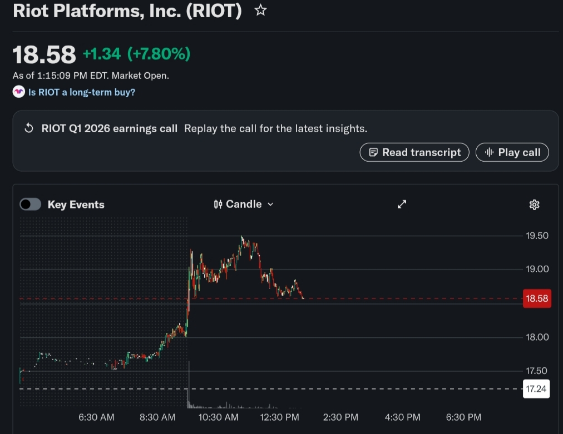563x434 pixels.
Task: Click 'Replay the call for the latest insights.' text
Action: pyautogui.click(x=276, y=128)
